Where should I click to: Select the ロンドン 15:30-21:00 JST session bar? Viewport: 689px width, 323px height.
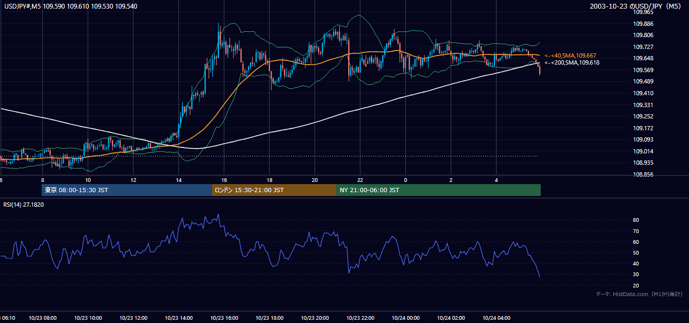[x=274, y=190]
